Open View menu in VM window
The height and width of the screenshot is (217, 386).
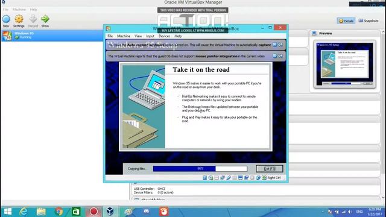138,36
